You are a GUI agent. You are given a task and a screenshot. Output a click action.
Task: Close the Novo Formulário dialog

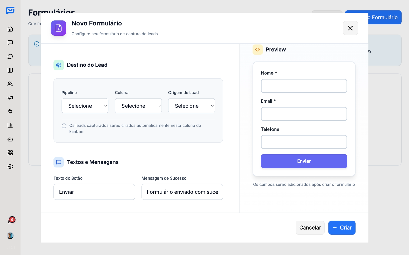350,28
